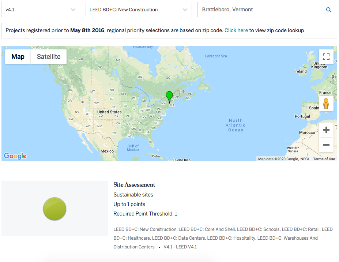Viewport: 339px width, 262px height.
Task: Switch to Map view tab
Action: point(18,57)
